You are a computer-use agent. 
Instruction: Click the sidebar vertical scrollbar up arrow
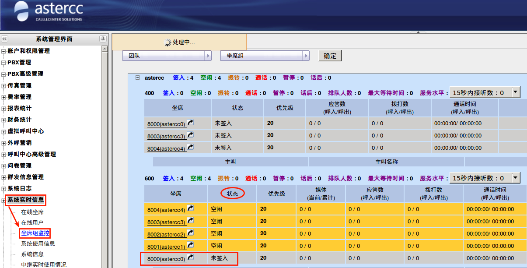pos(105,49)
